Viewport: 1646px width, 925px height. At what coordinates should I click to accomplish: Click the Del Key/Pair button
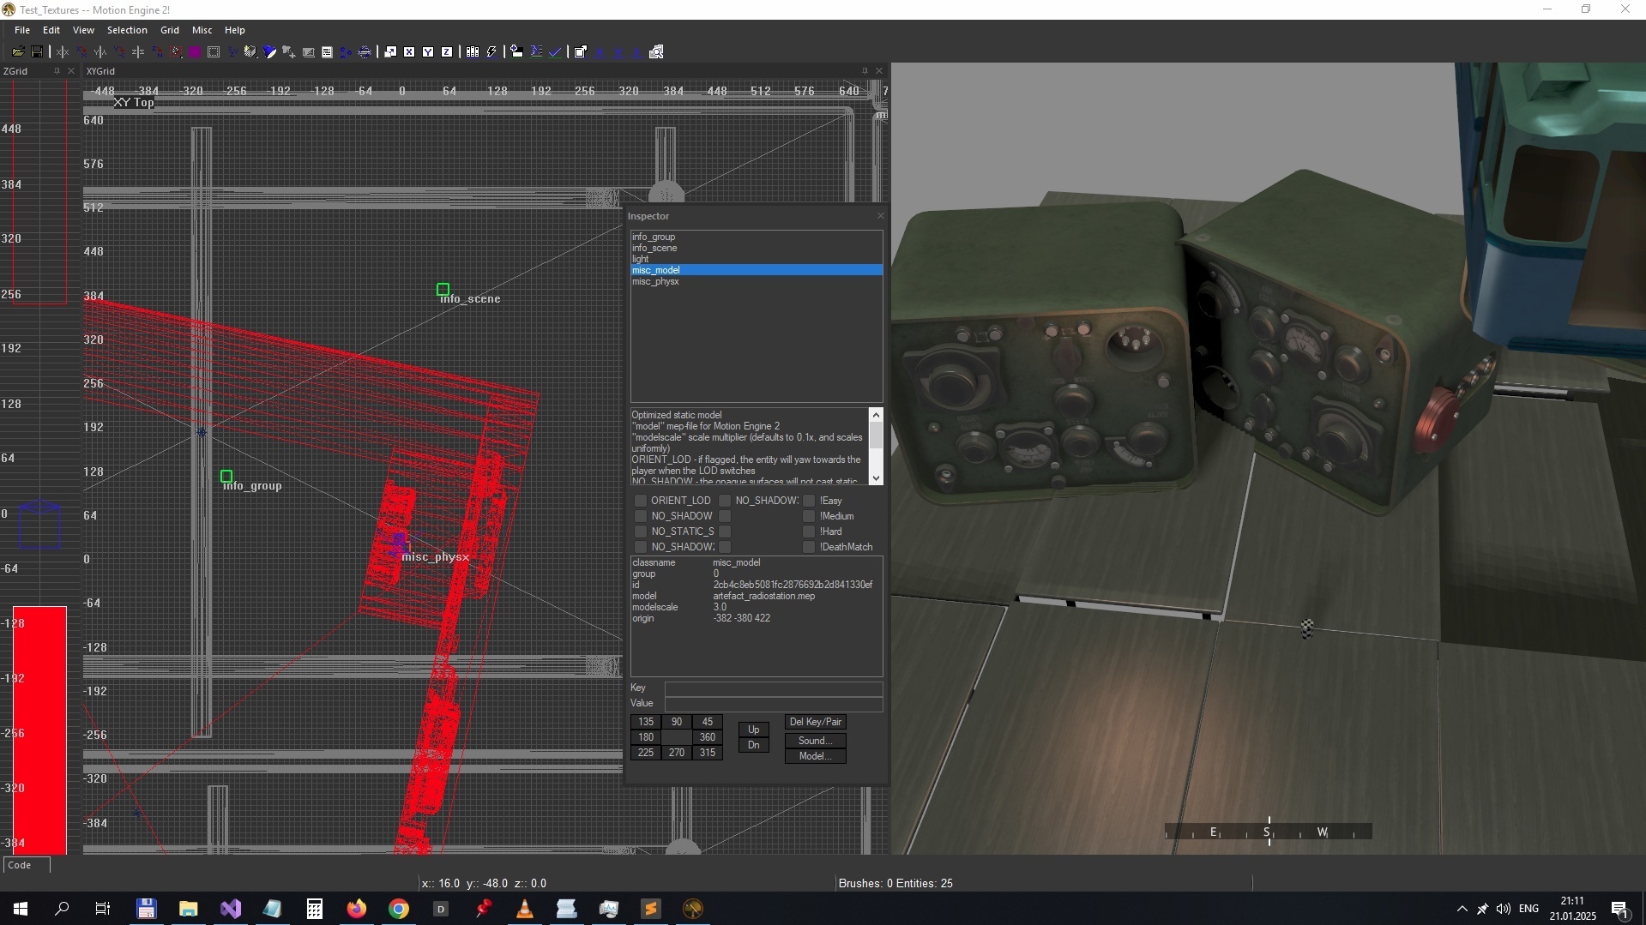pos(816,722)
